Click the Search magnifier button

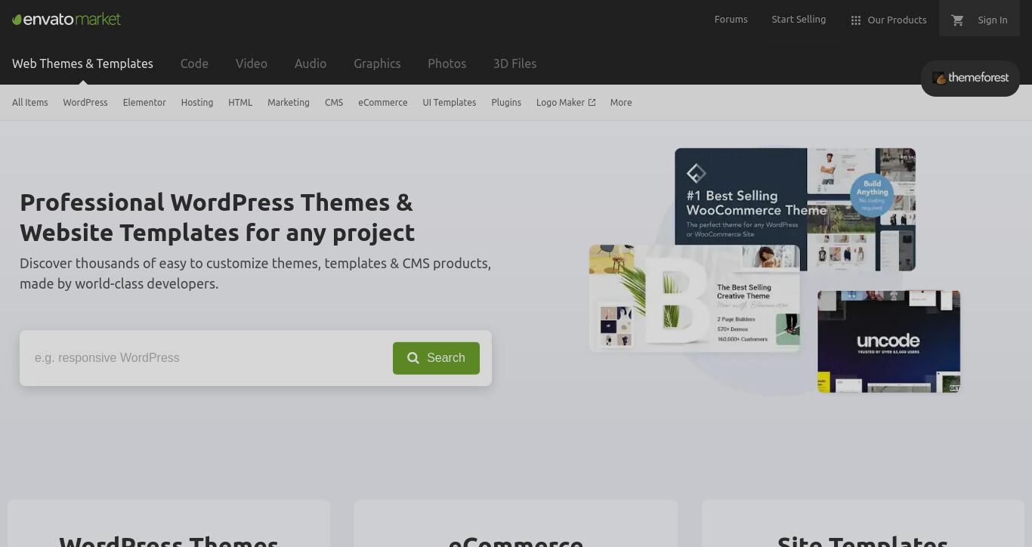[x=436, y=358]
